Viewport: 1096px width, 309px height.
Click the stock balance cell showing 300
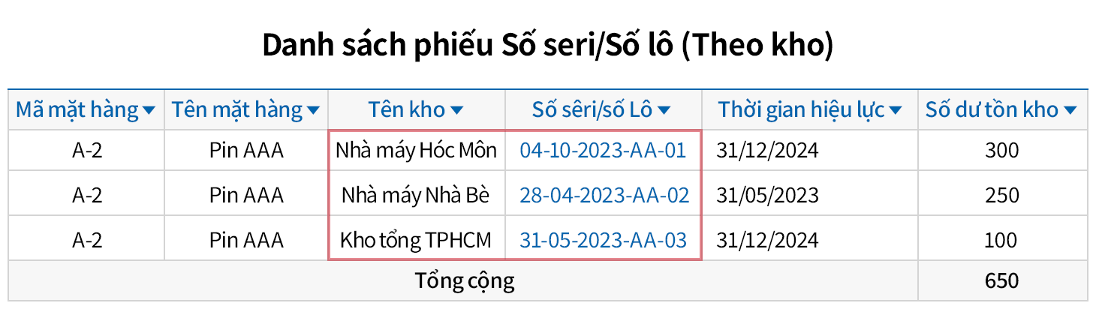tap(1001, 151)
